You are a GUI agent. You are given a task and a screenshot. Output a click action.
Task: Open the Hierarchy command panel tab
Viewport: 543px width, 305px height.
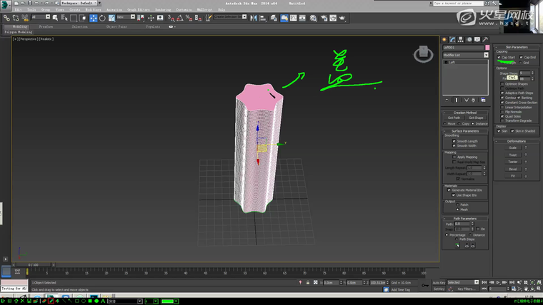[459, 40]
